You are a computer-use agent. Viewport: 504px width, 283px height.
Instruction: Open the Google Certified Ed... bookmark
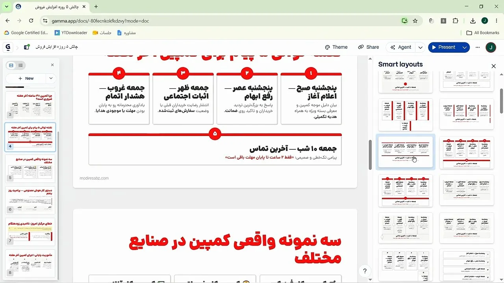coord(26,33)
